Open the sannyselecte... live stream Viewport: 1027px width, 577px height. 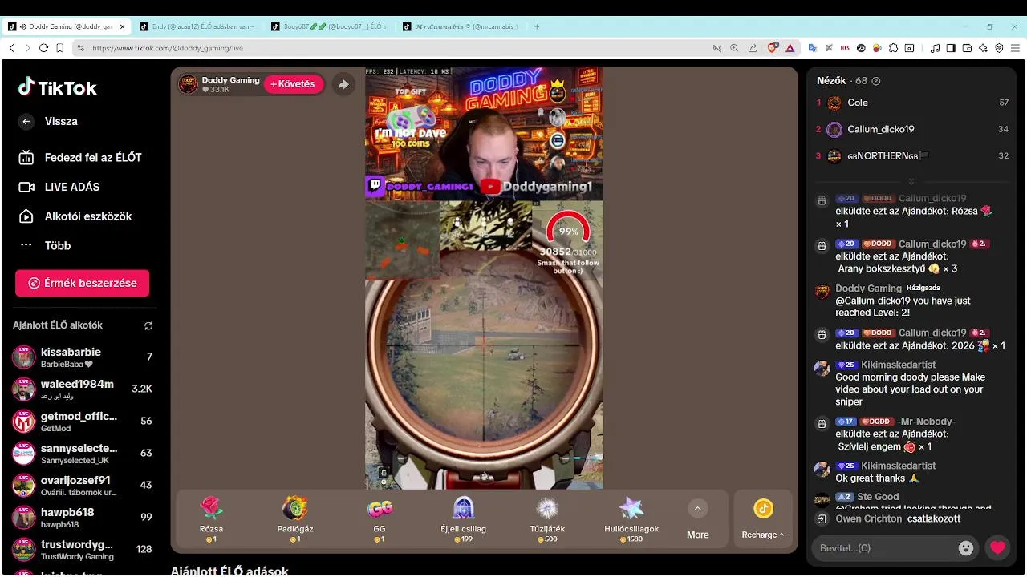(82, 453)
